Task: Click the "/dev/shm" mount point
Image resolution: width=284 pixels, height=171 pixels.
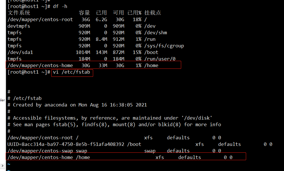Action: coord(156,33)
